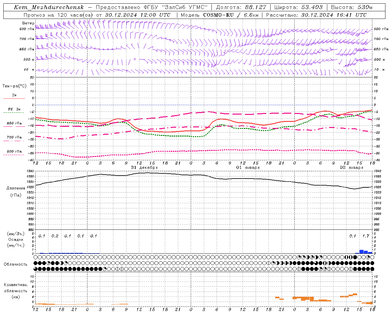Screen dimensions: 390x312
Task: Click the date label 02 января
Action: (352, 168)
